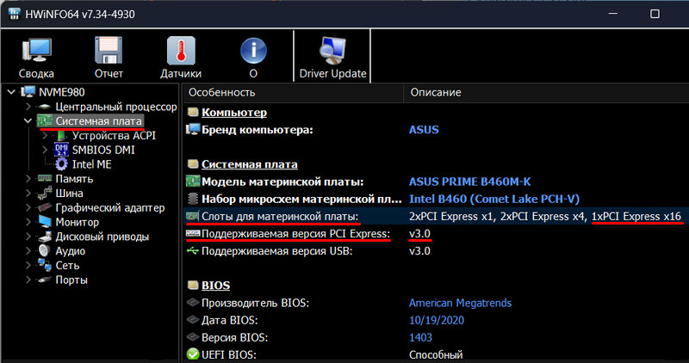Click the BIOS date 10/19/2020 value
Image resolution: width=689 pixels, height=363 pixels.
[437, 320]
